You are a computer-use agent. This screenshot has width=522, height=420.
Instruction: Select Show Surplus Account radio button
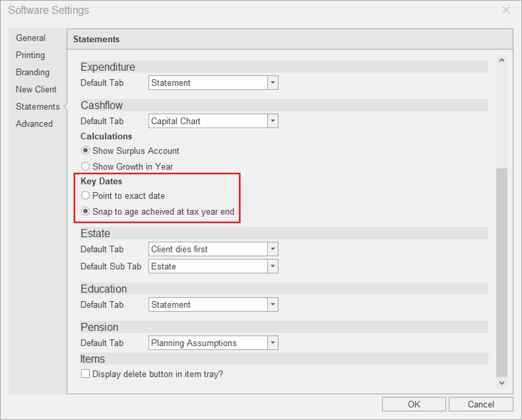tap(85, 151)
